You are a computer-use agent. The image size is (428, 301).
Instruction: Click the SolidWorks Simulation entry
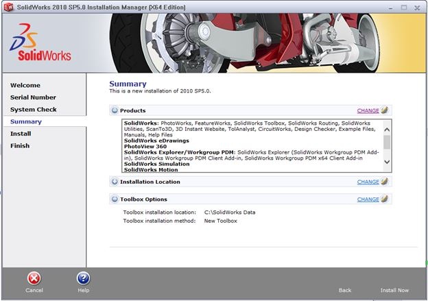[x=156, y=164]
